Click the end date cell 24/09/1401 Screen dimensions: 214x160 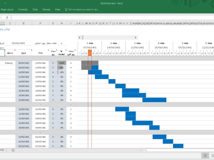tap(40, 91)
